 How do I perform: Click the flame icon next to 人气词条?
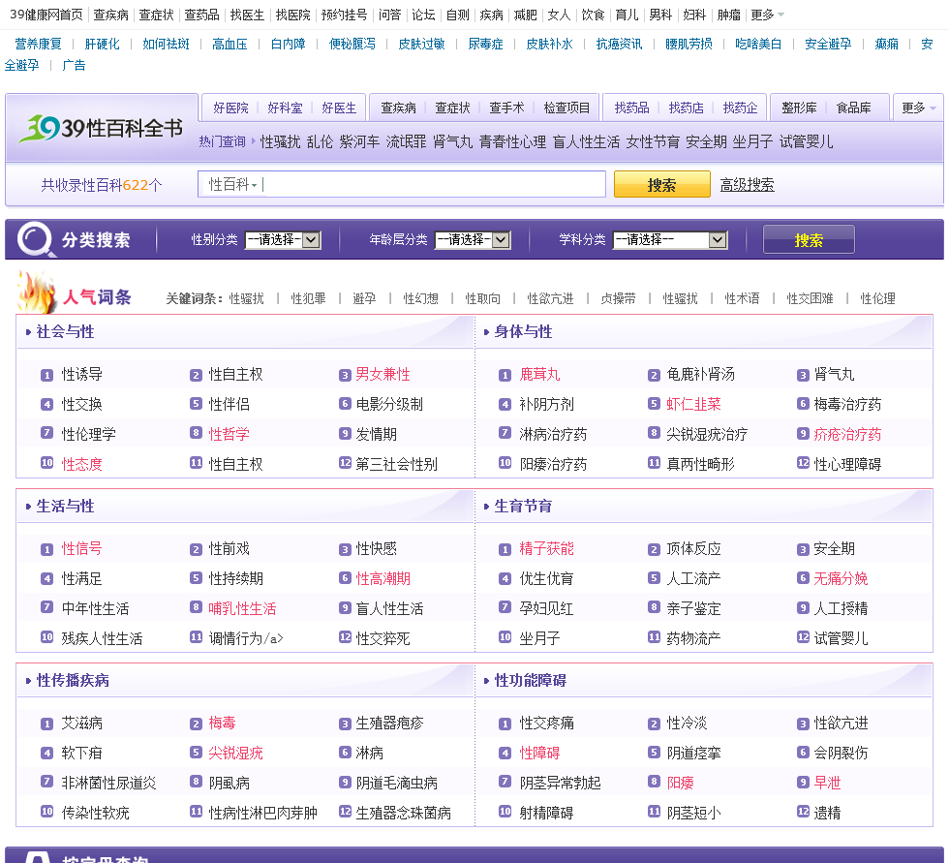pos(39,293)
